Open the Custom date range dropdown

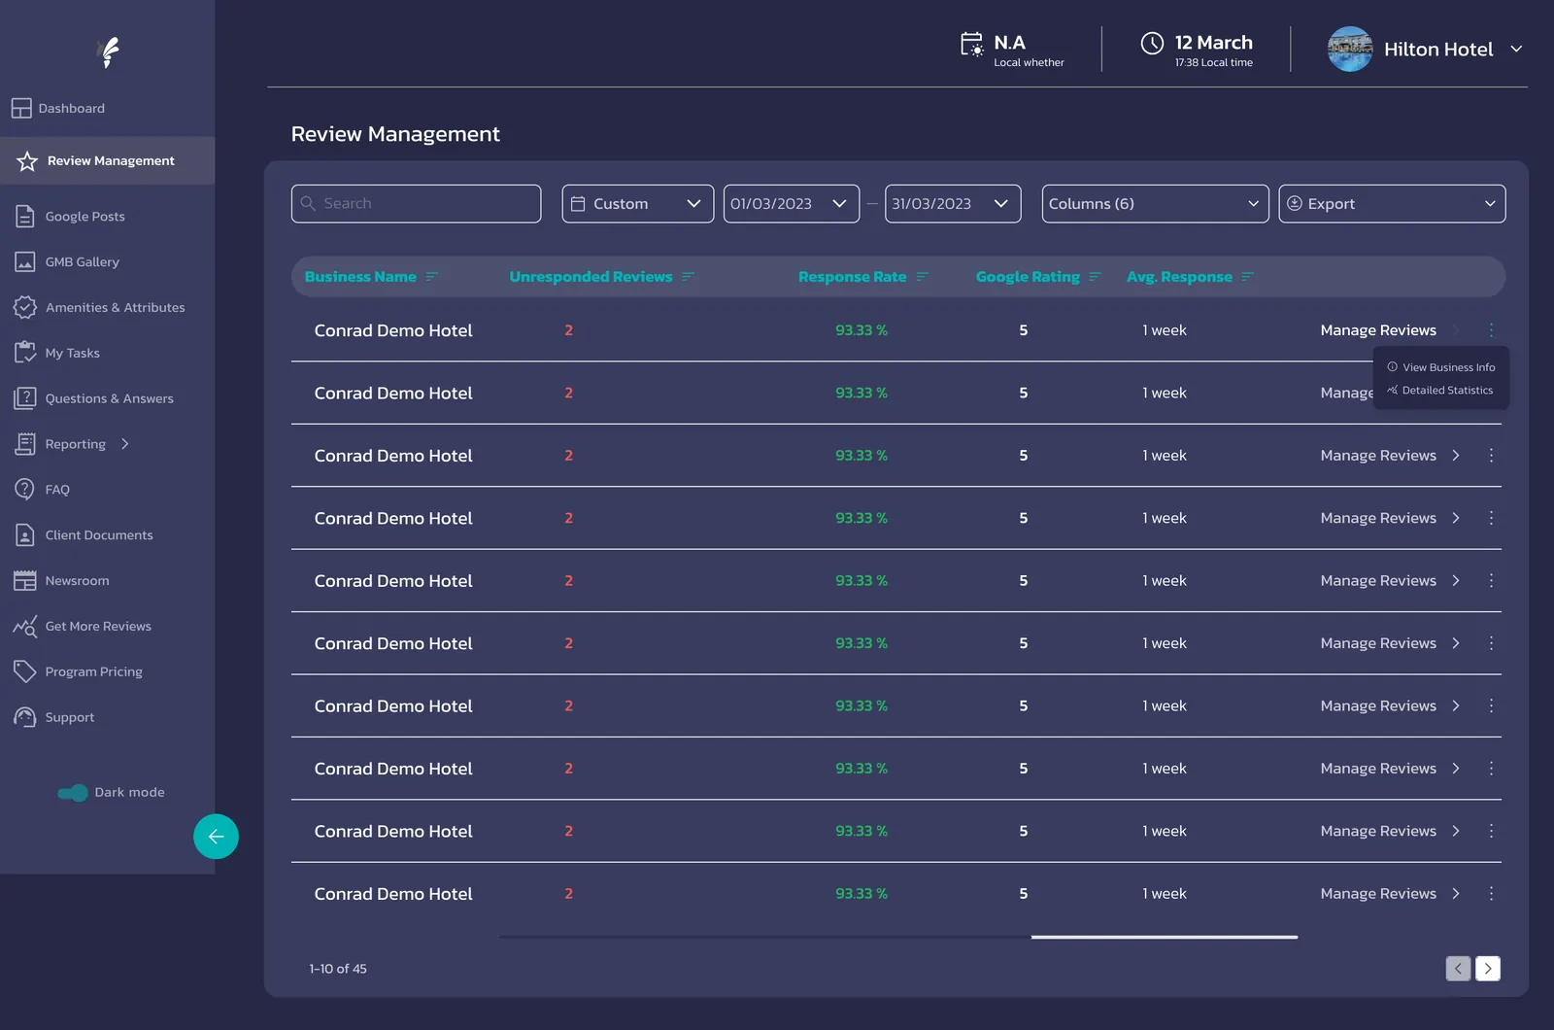(x=638, y=204)
